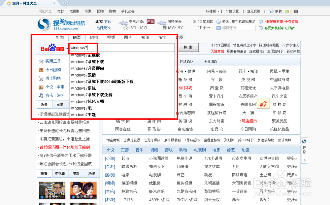Viewport: 330px width, 205px height.
Task: Click 更改 to change city
Action: (108, 22)
